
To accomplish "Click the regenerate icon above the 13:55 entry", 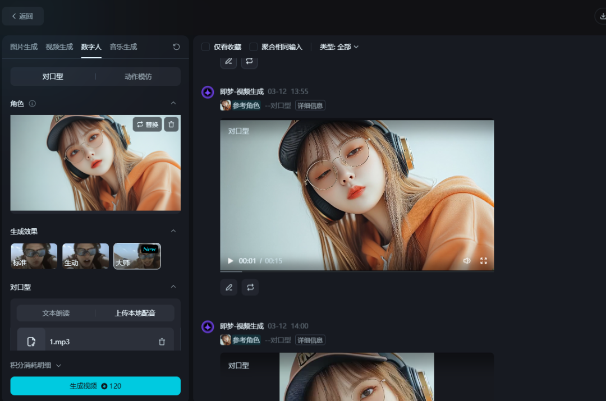I will [249, 62].
